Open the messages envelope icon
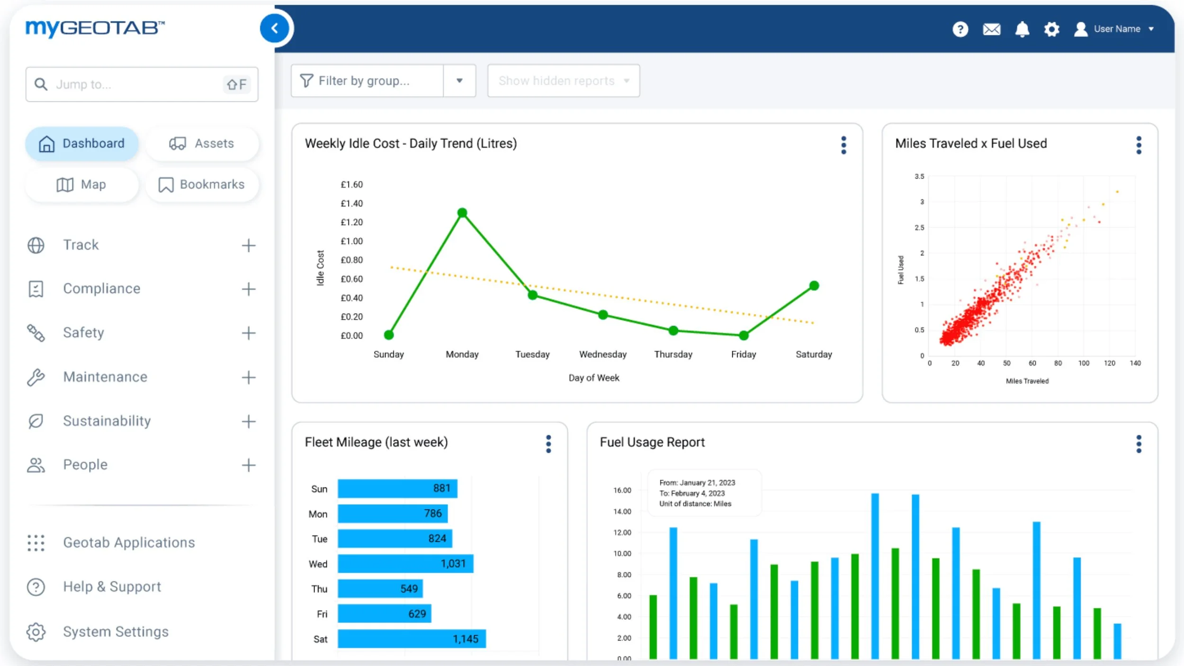The image size is (1184, 666). pyautogui.click(x=991, y=29)
